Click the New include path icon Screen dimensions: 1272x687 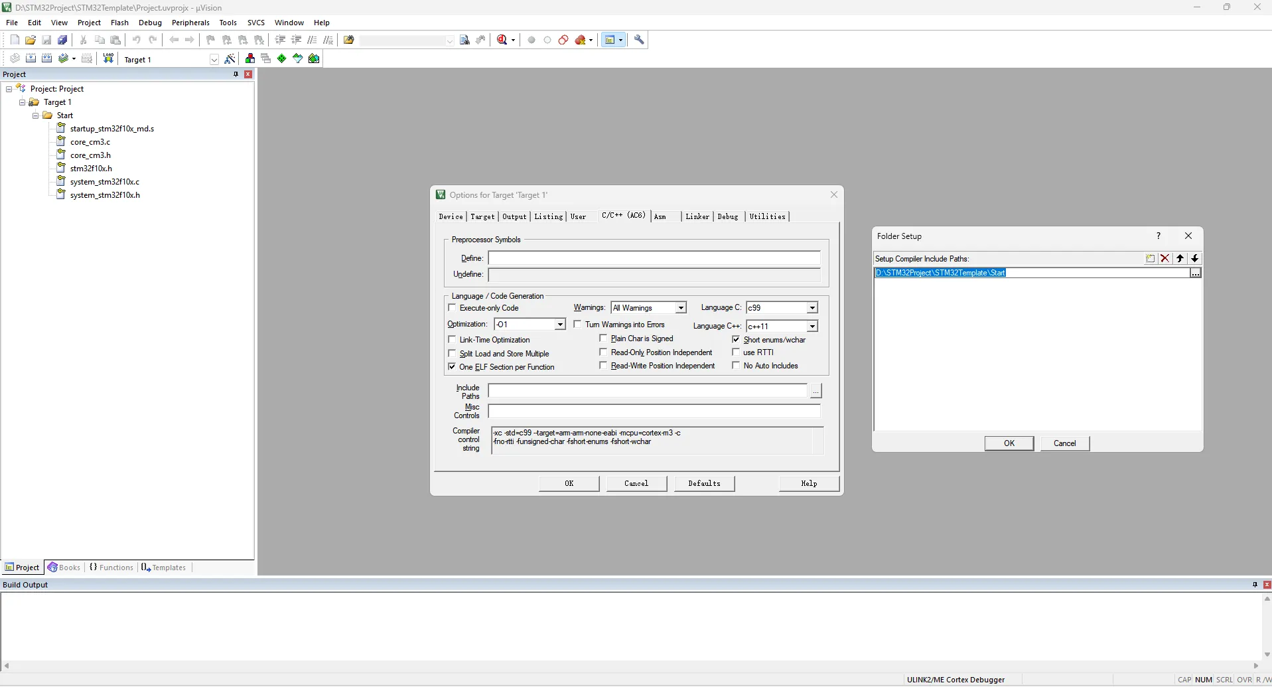[1150, 259]
